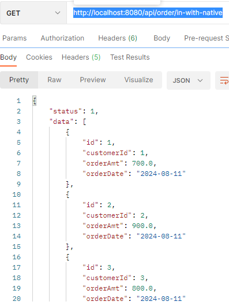Switch to Raw response view
Screen dimensions: 229x305
click(54, 80)
